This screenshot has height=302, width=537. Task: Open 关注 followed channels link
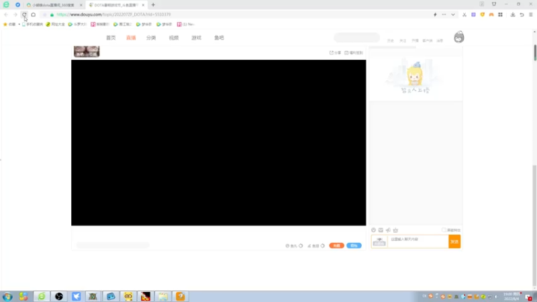(403, 41)
